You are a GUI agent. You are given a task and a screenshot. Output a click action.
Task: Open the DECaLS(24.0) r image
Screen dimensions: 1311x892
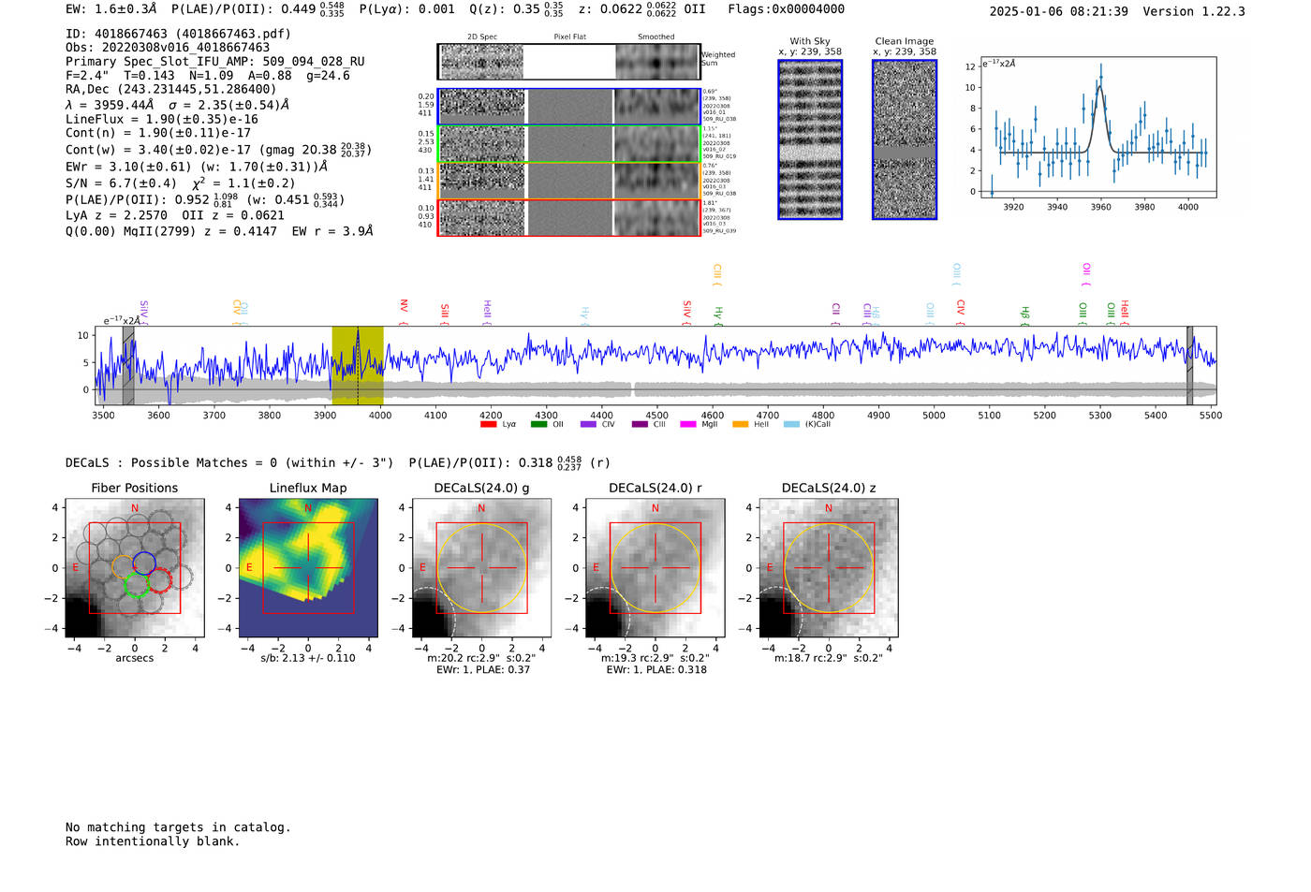pyautogui.click(x=655, y=568)
